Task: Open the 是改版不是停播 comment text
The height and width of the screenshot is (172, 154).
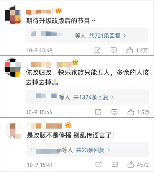Action: [x=70, y=135]
